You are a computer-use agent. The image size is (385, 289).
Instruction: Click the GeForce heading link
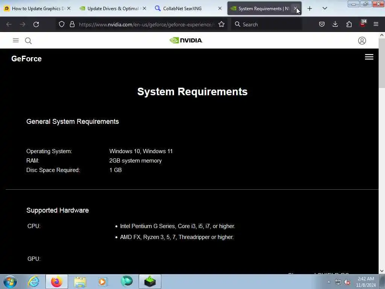point(27,59)
